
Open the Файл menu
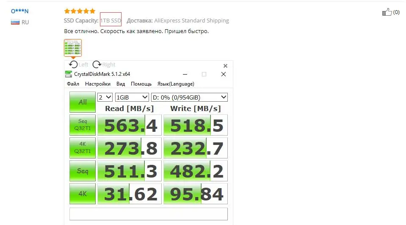pyautogui.click(x=73, y=84)
